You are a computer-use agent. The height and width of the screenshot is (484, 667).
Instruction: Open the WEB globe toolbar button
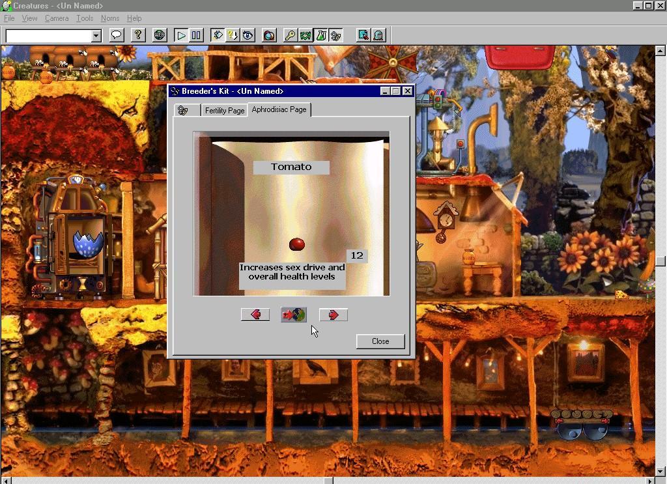(160, 35)
